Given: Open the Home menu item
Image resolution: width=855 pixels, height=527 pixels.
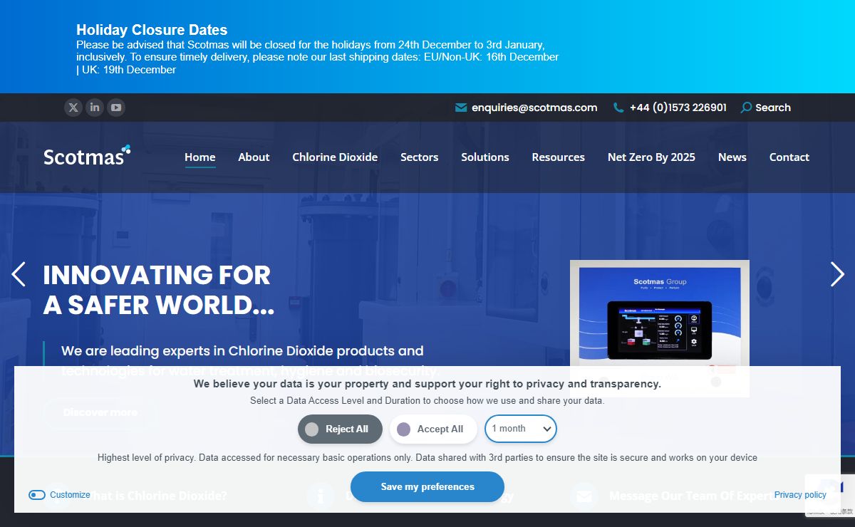Looking at the screenshot, I should coord(200,157).
